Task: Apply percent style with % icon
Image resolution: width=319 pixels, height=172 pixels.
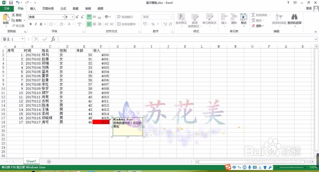Action: [153, 24]
